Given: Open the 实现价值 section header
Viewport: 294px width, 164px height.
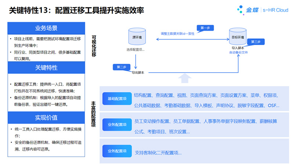Looking at the screenshot, I should 46,118.
